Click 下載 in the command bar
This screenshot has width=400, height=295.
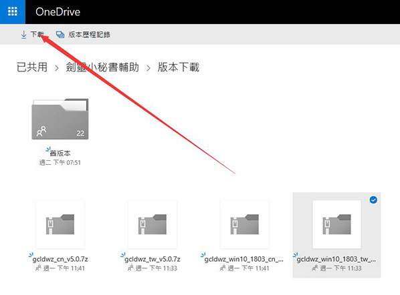(37, 34)
